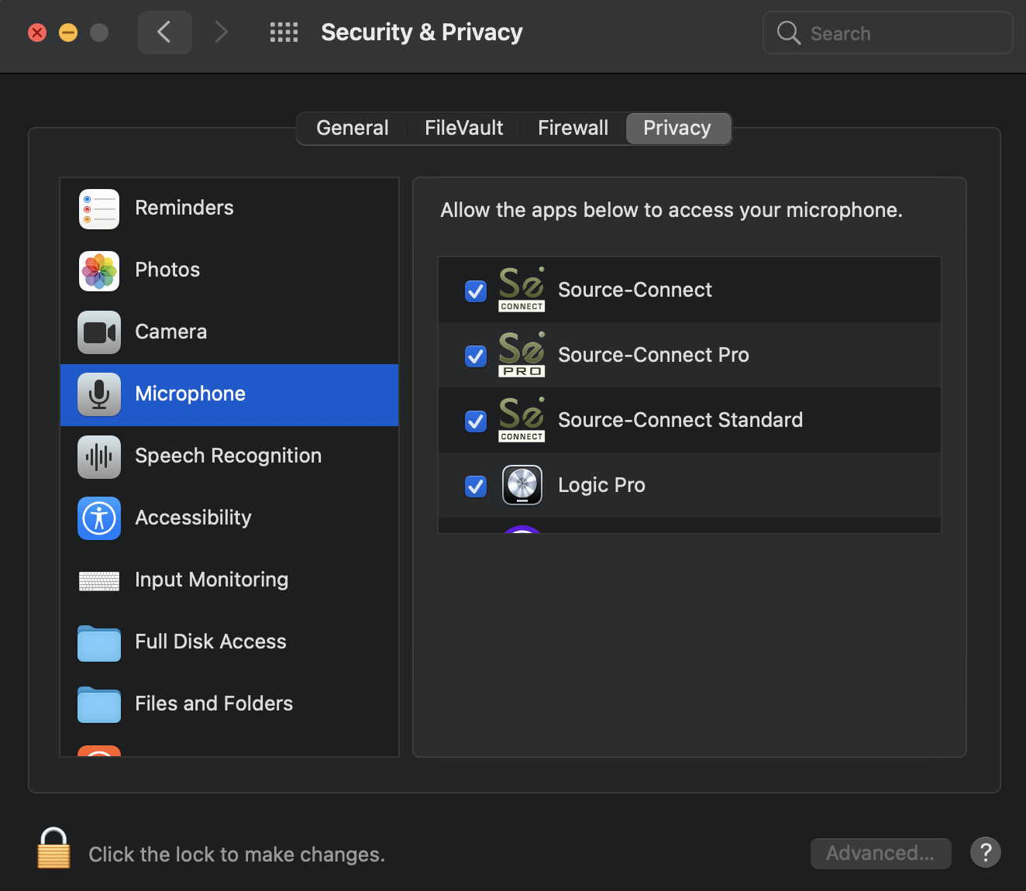1026x891 pixels.
Task: Toggle Source-Connect Standard checkbox
Action: pos(476,421)
